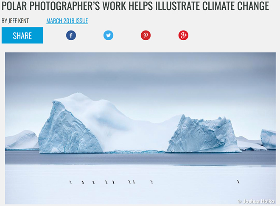Click the pair of penguins walking together
280x206 pixels.
pyautogui.click(x=132, y=182)
